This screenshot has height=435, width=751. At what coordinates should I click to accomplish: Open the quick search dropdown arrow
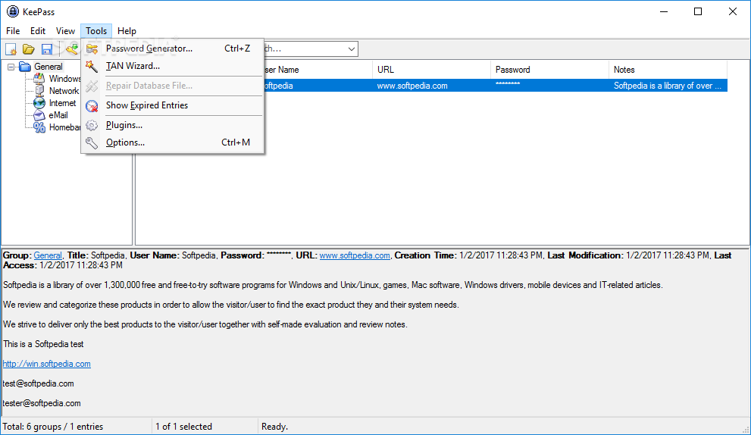click(x=351, y=49)
